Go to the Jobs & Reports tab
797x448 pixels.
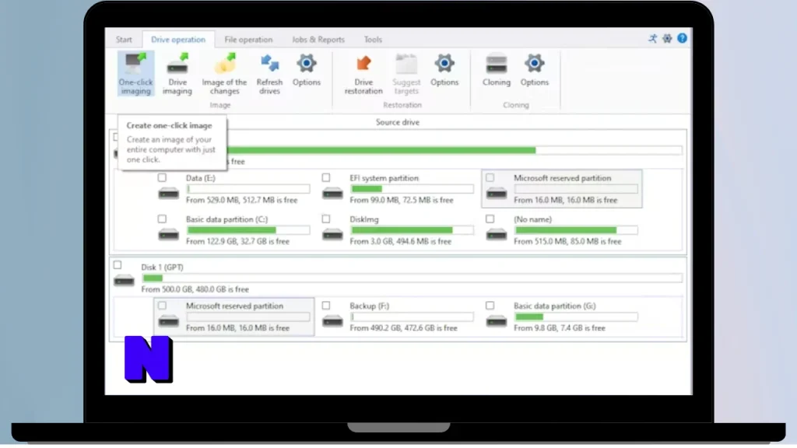tap(318, 39)
